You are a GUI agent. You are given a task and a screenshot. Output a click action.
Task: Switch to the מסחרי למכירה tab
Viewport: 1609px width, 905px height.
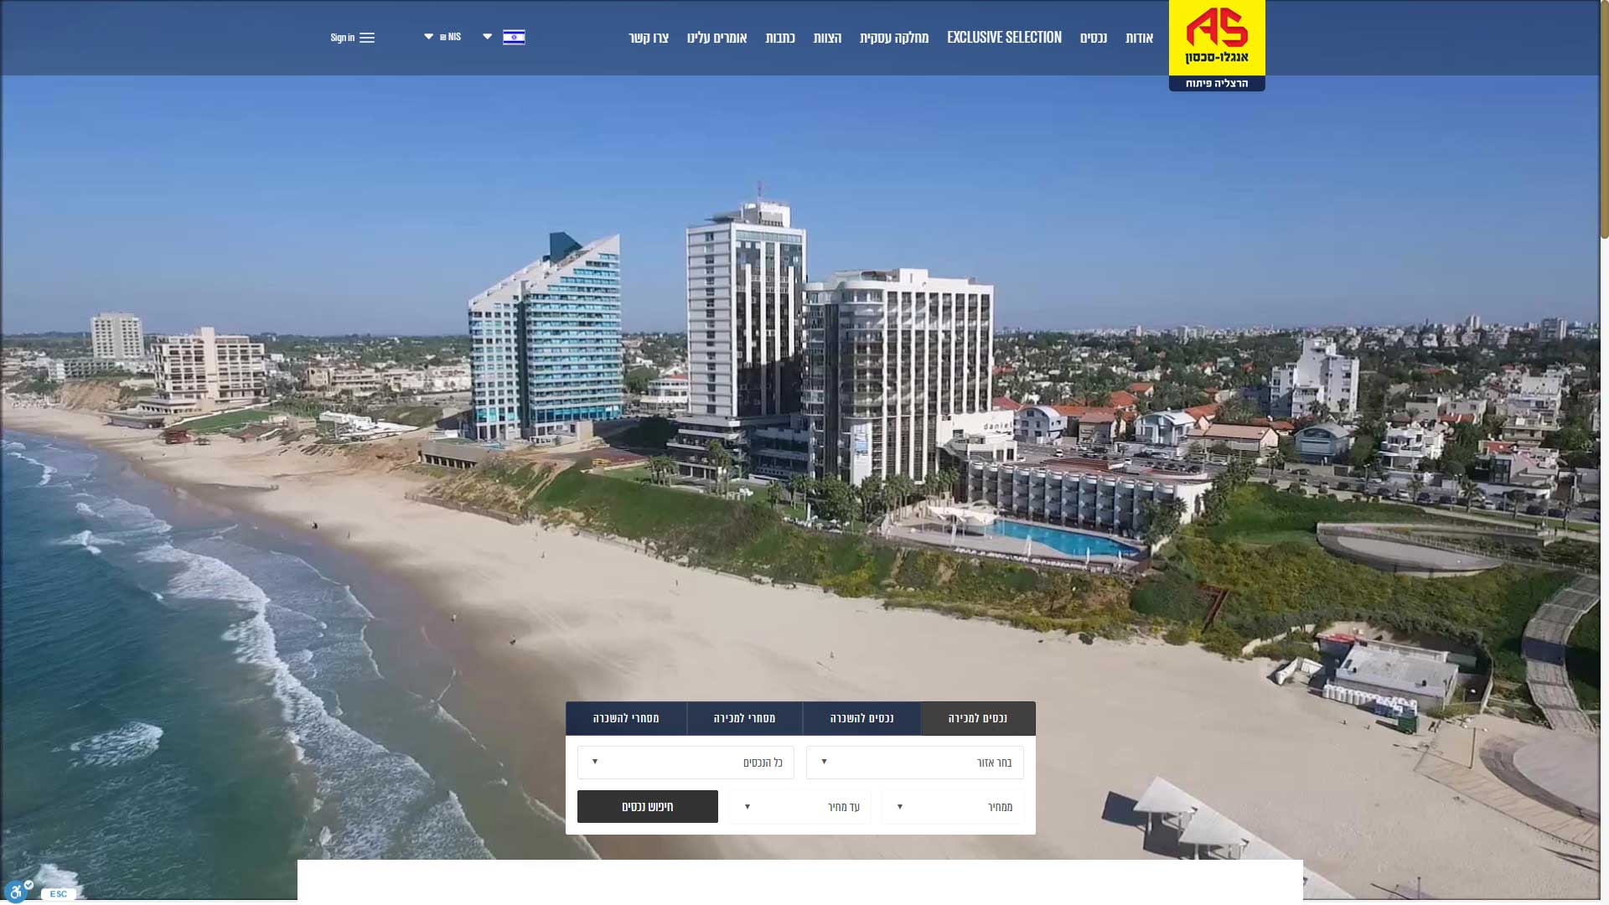coord(744,718)
